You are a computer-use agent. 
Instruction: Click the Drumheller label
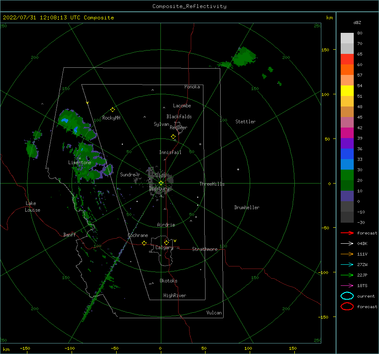click(x=247, y=208)
